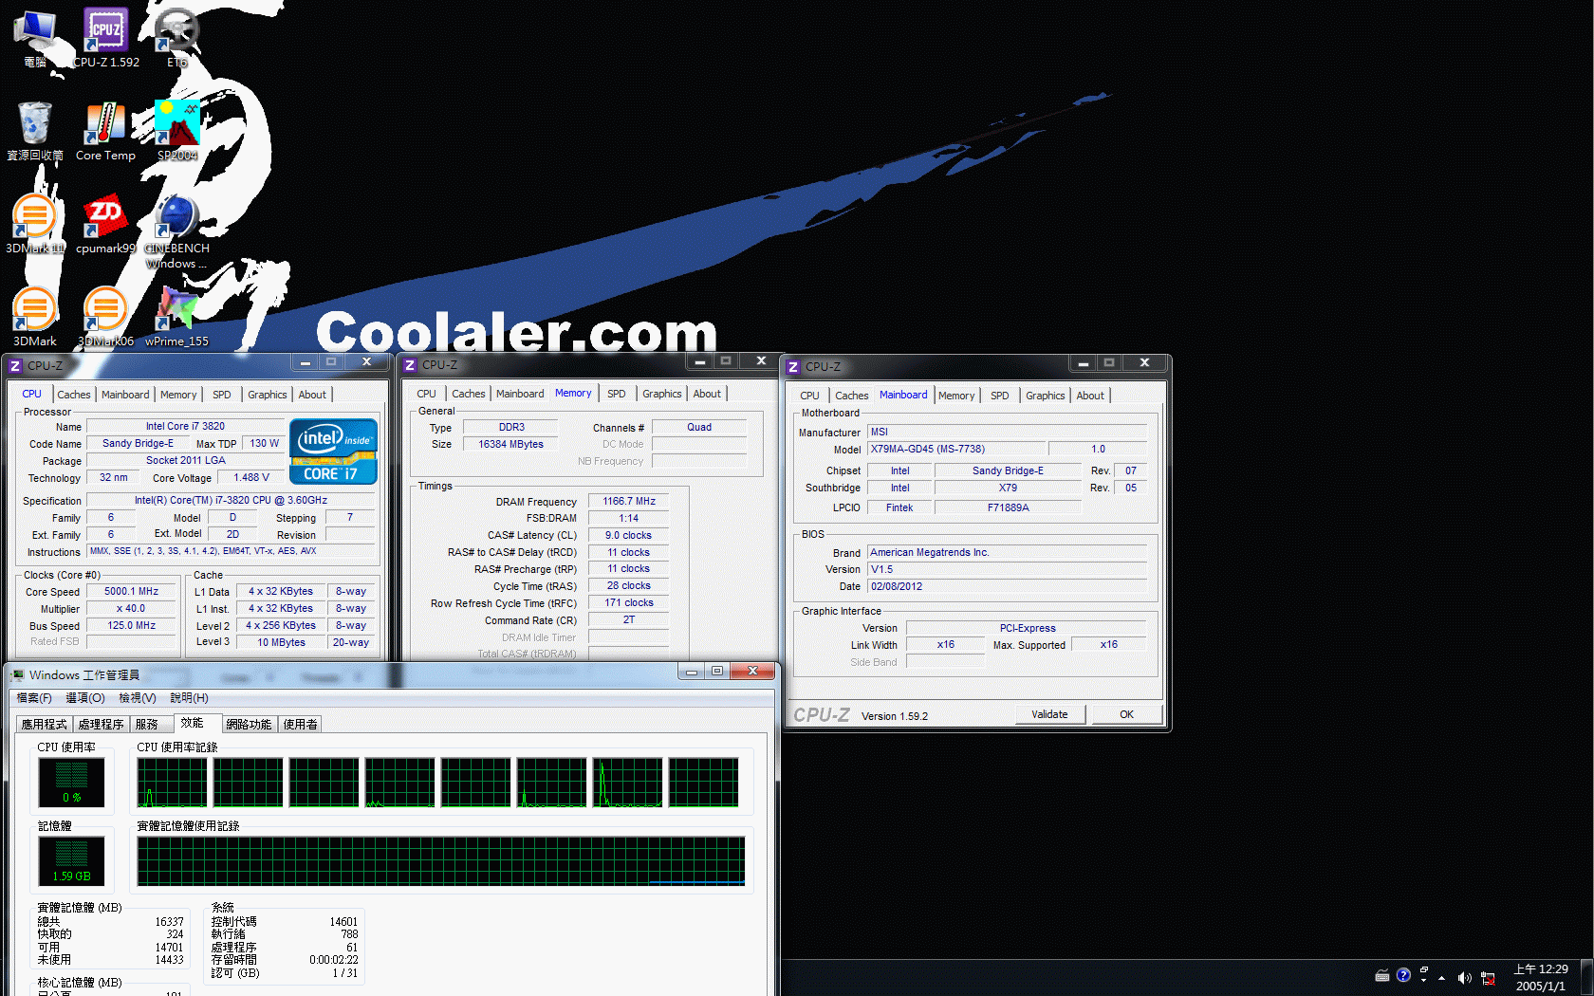
Task: Switch to 應用程式 tab in Task Manager
Action: 45,724
